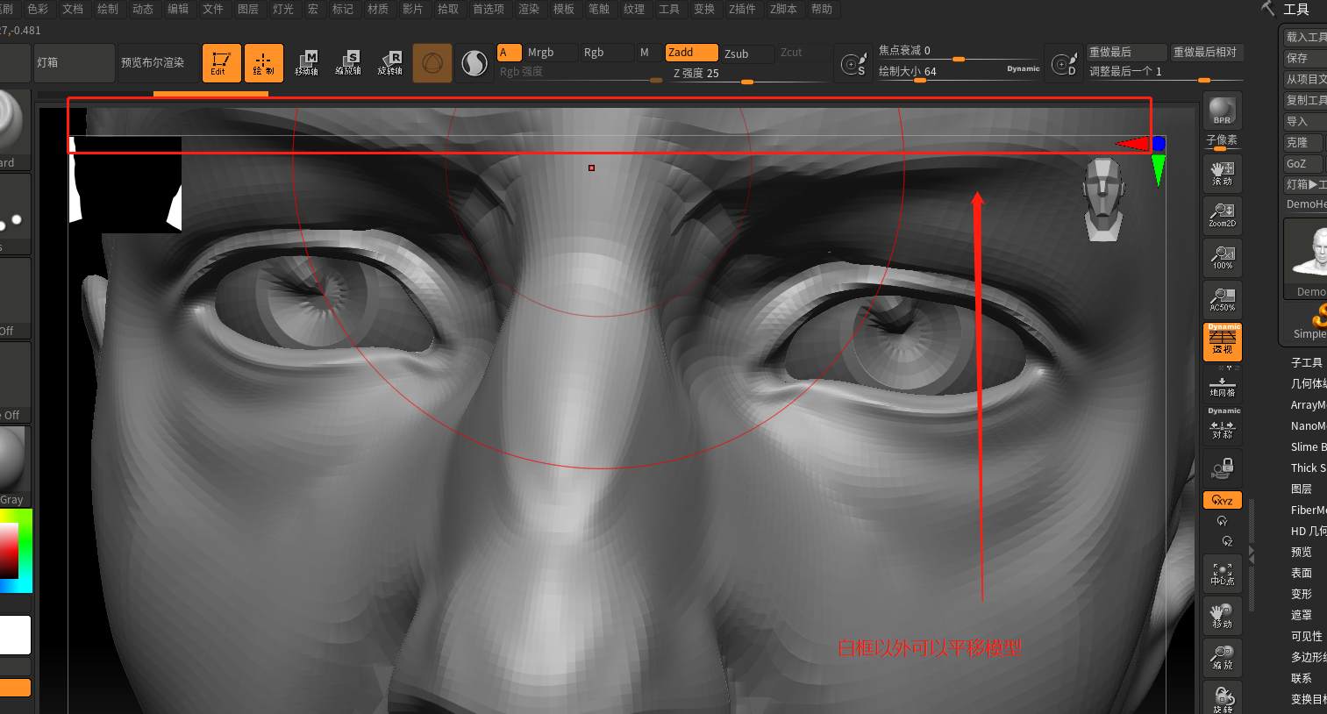Screen dimensions: 1327x714
Task: Expand the 子工具 subpalette
Action: (x=1306, y=362)
